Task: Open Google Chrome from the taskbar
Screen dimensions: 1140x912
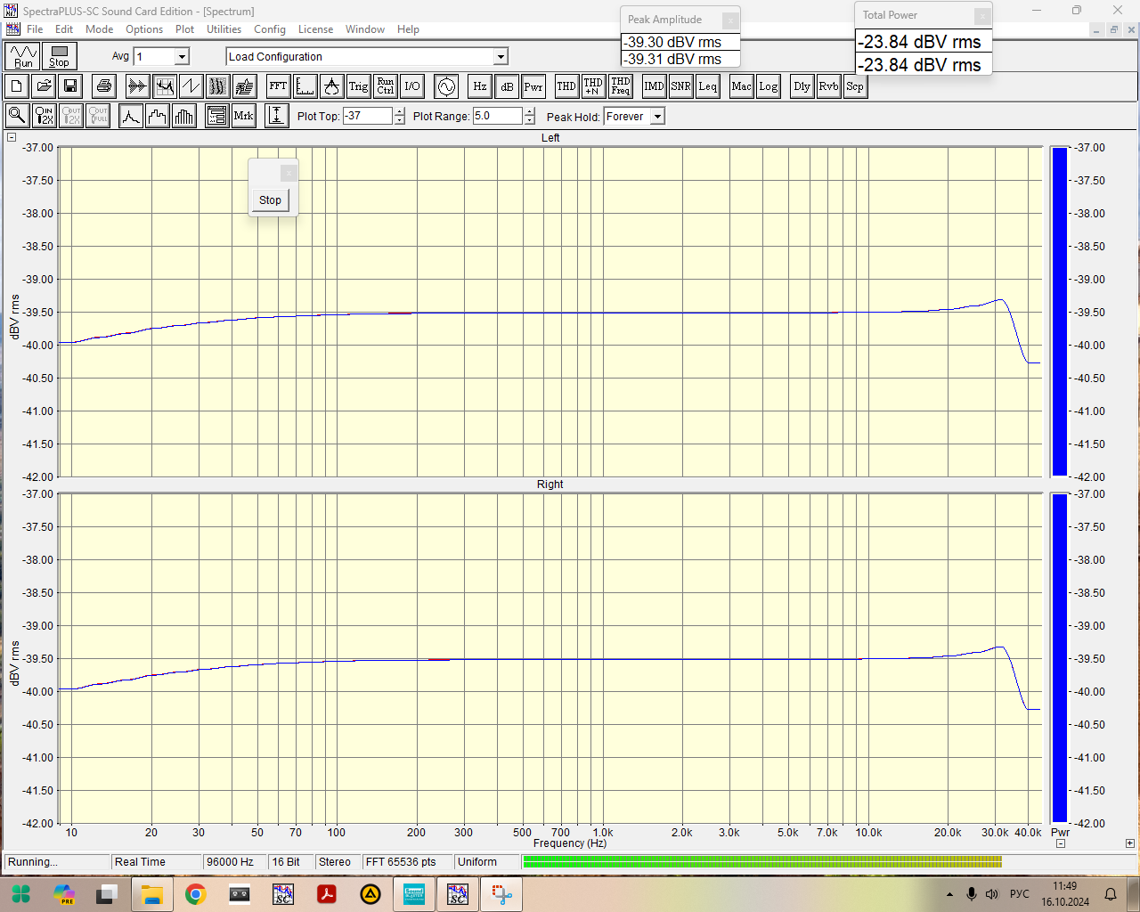Action: (196, 894)
